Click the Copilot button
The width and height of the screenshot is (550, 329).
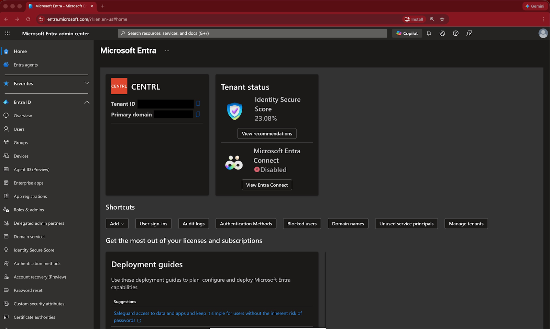pyautogui.click(x=407, y=33)
